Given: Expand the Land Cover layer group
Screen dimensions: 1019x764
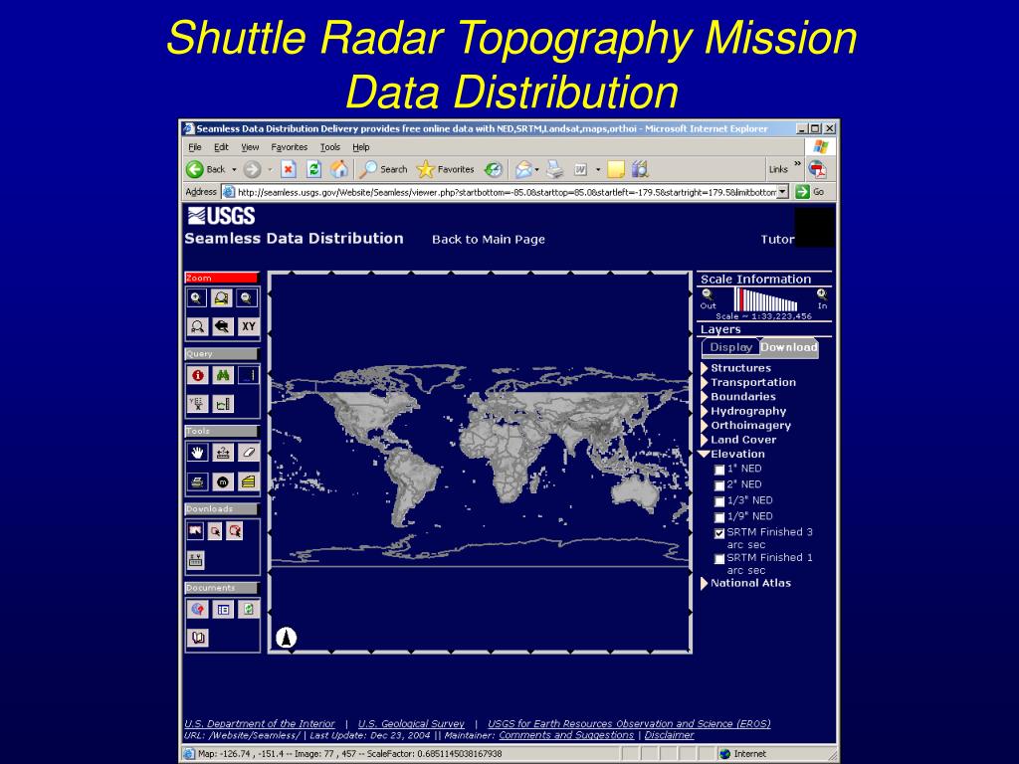Looking at the screenshot, I should pos(704,439).
